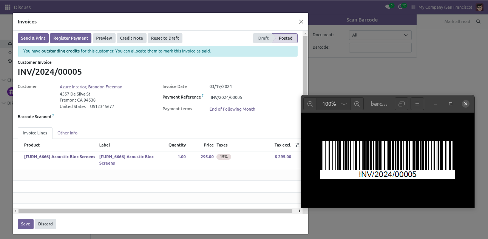Click the Label column header
Screen dimensions: 488x239
[105, 145]
